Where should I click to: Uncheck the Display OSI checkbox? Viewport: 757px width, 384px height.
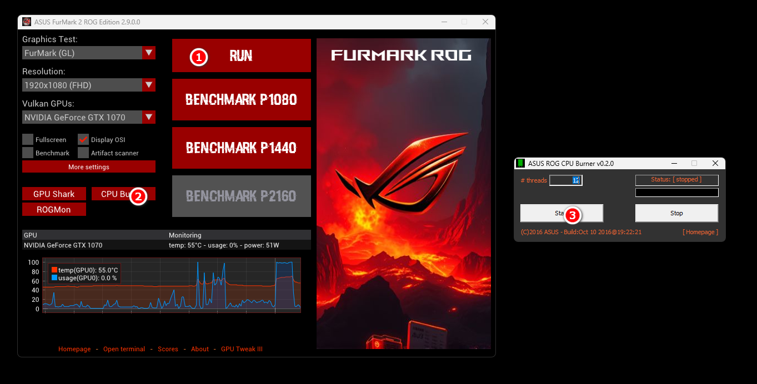coord(83,139)
